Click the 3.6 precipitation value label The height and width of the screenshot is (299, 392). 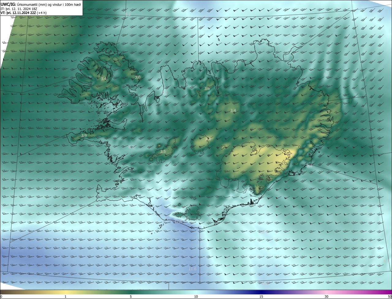click(207, 89)
